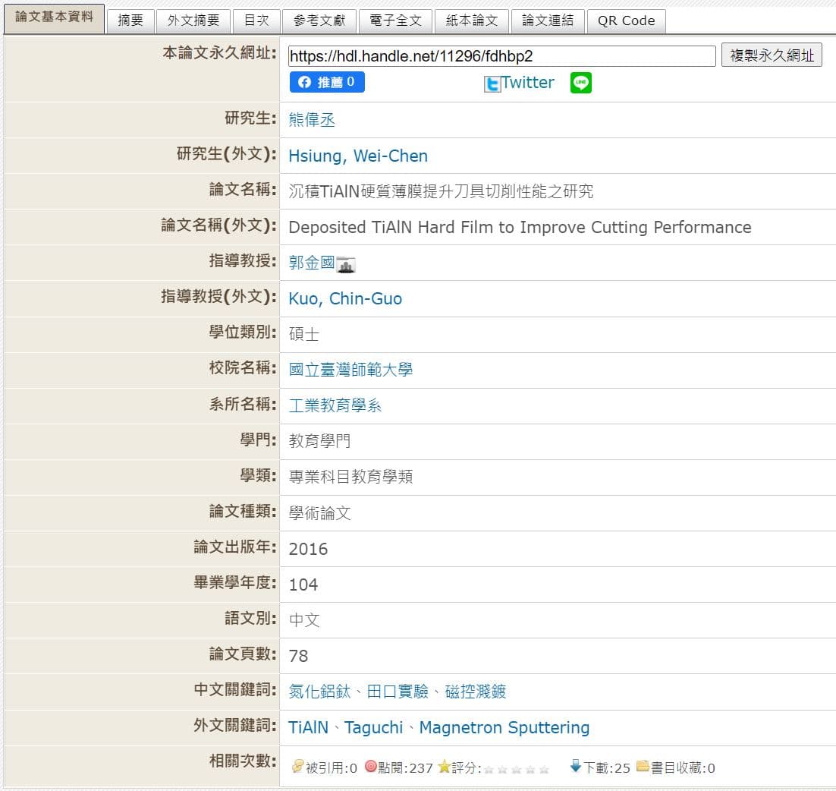Select the 論文基本資料 tab
Screen dimensions: 836x791
pos(55,17)
